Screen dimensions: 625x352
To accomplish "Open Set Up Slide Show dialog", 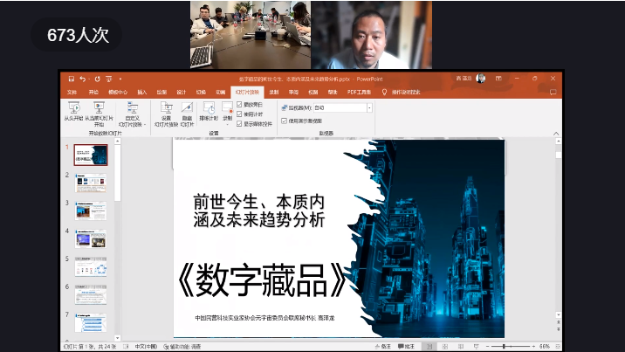I will click(x=166, y=114).
